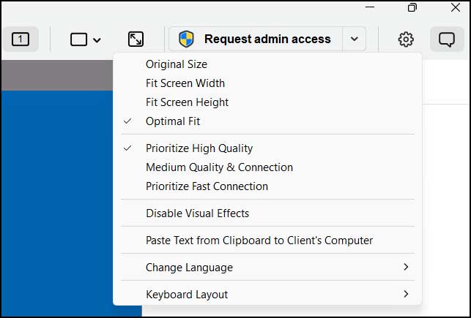Image resolution: width=471 pixels, height=318 pixels.
Task: Choose Fit Screen Width
Action: click(x=185, y=83)
